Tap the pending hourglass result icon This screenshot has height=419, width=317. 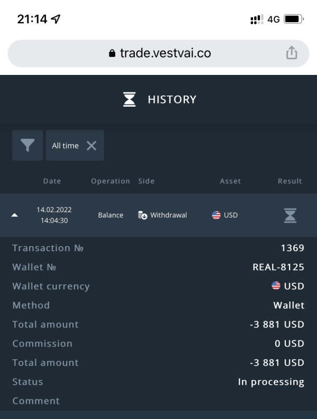290,215
